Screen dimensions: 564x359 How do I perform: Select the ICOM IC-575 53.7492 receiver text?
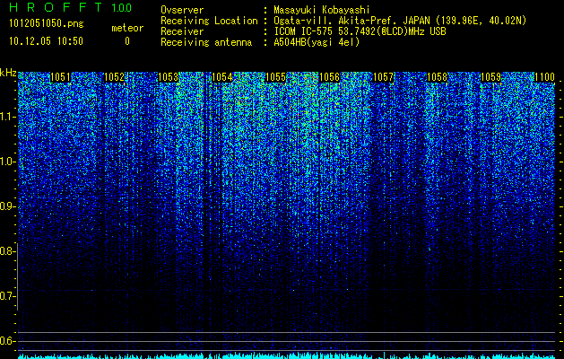pos(360,31)
